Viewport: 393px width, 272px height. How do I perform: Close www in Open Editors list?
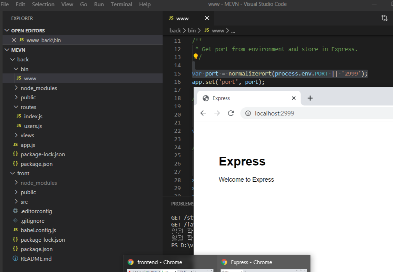(x=14, y=40)
